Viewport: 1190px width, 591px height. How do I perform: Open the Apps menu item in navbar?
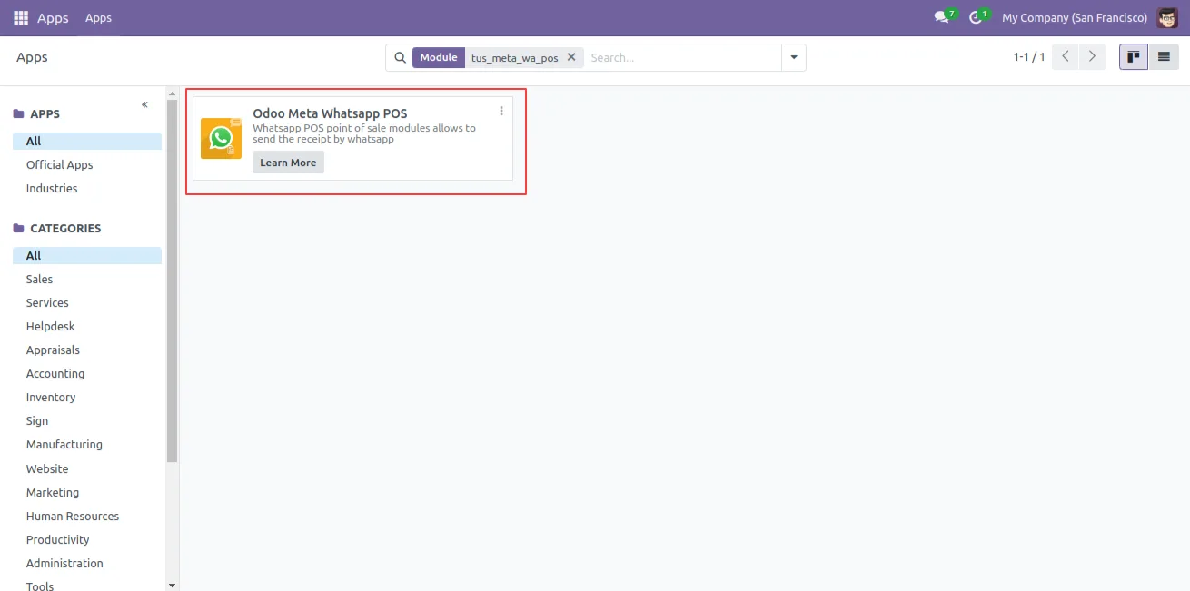click(98, 18)
